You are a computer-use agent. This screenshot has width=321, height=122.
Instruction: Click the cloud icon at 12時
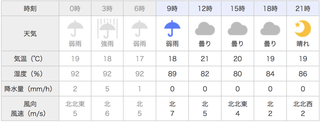pyautogui.click(x=205, y=28)
